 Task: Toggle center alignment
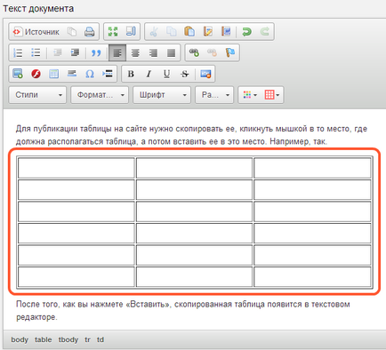tap(135, 52)
